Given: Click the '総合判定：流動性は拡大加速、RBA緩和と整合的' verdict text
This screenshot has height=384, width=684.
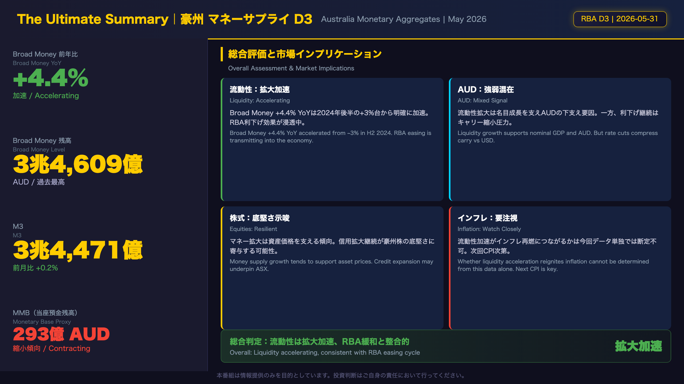Looking at the screenshot, I should [x=320, y=342].
